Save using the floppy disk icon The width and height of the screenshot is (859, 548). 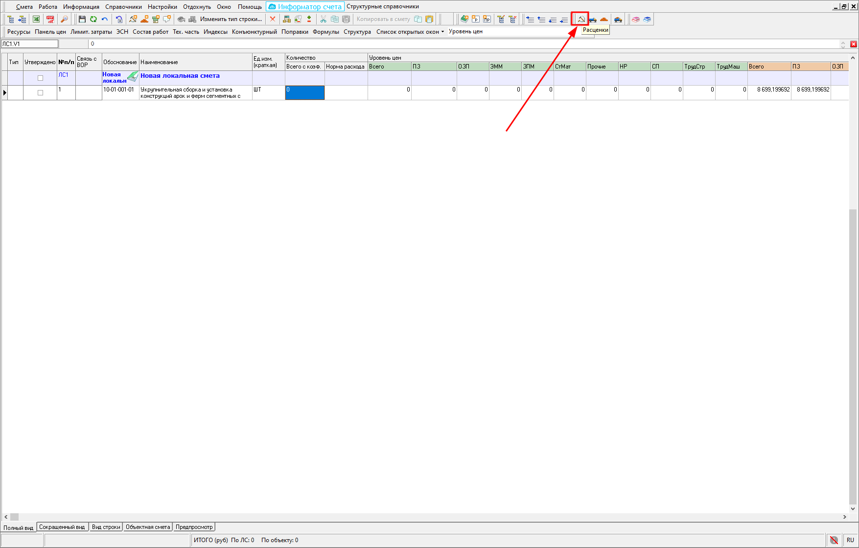point(82,20)
